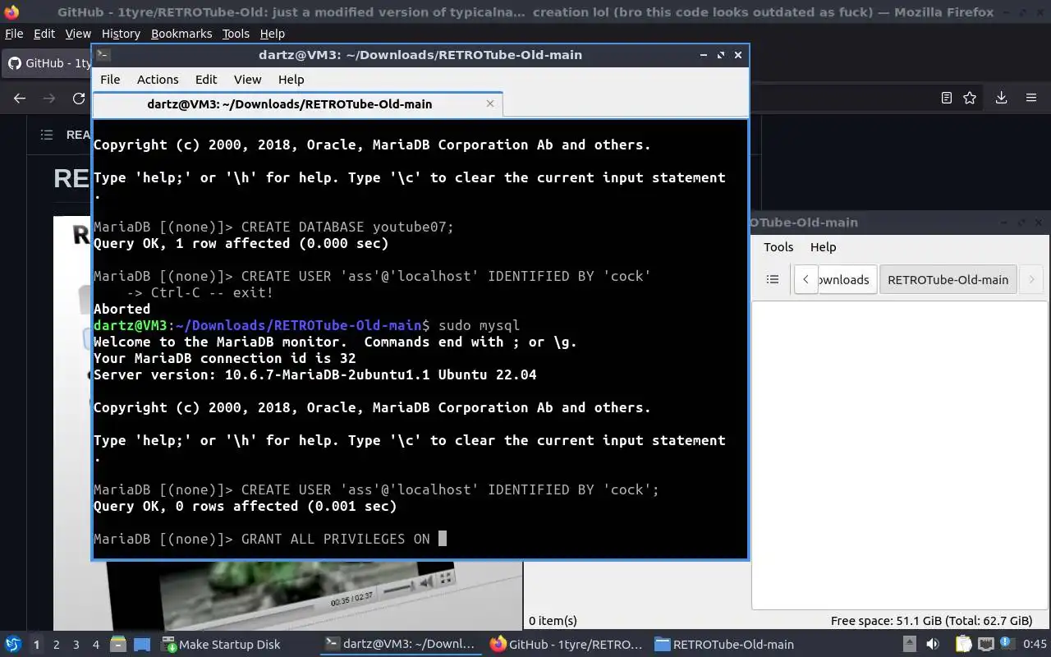Open the terminal View menu
1051x657 pixels.
click(247, 80)
